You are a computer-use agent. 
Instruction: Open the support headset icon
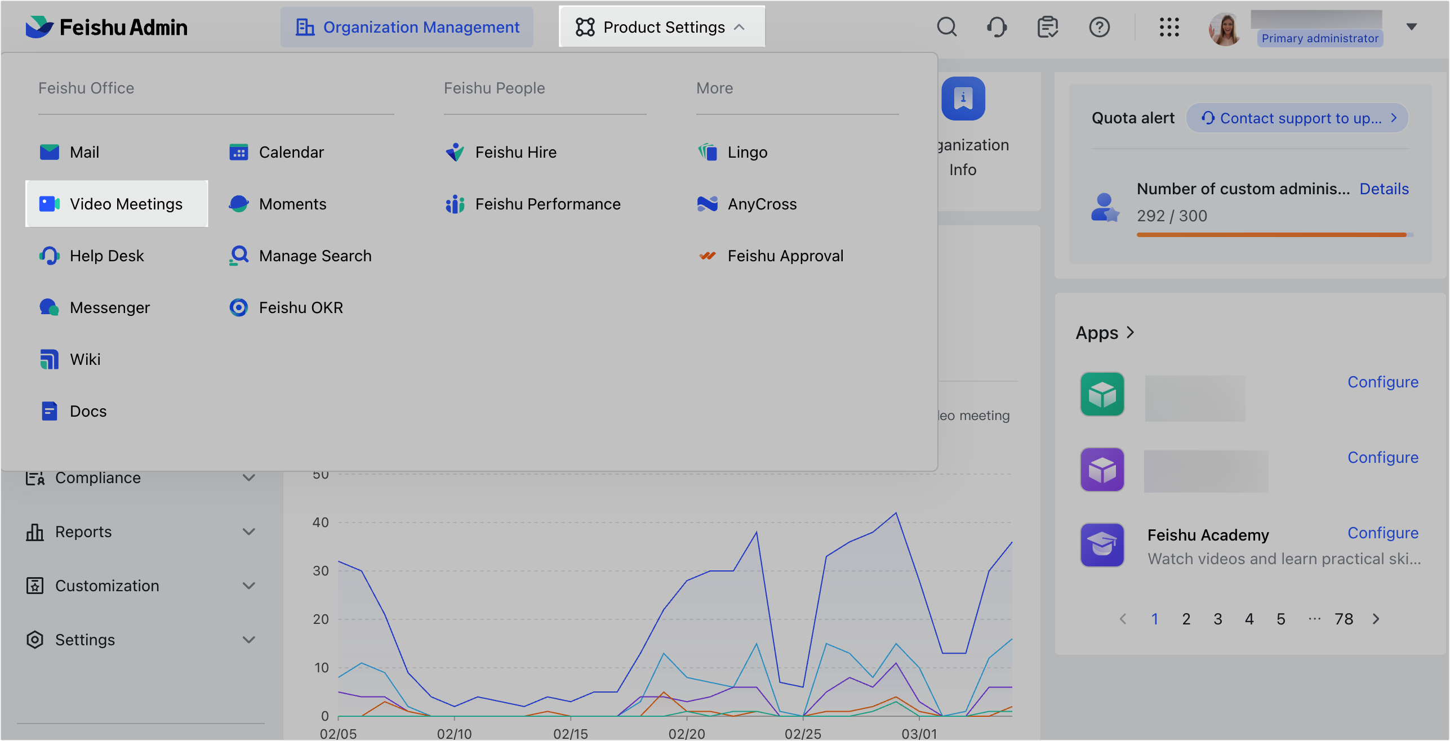pos(997,26)
